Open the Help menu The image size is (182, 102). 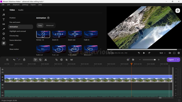pyautogui.click(x=40, y=5)
